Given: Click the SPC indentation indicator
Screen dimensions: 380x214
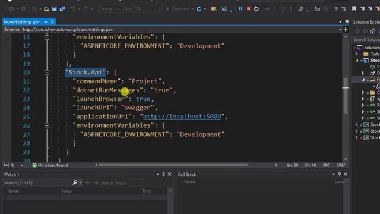Looking at the screenshot, I should click(x=326, y=165).
